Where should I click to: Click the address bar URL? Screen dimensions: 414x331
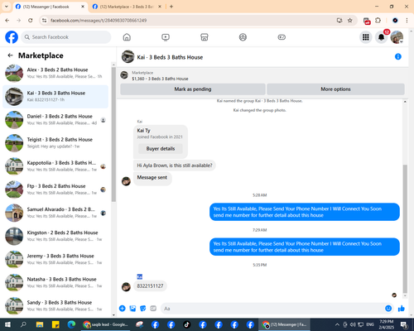point(99,21)
